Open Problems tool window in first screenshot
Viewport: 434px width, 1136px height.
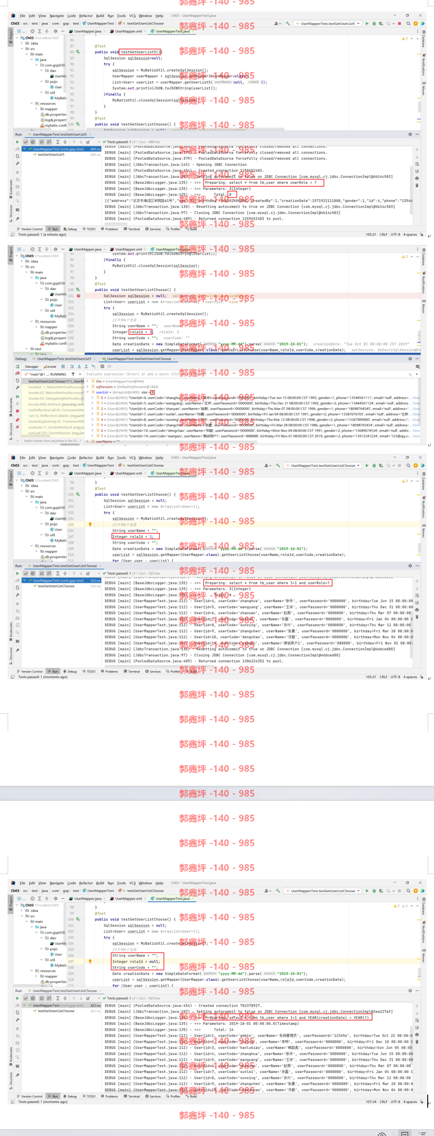click(109, 229)
